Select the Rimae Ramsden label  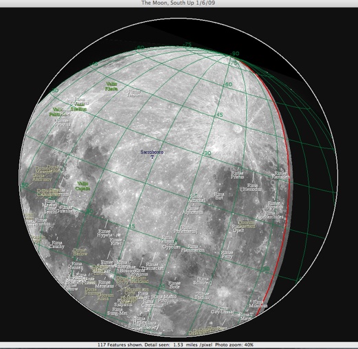tap(281, 175)
